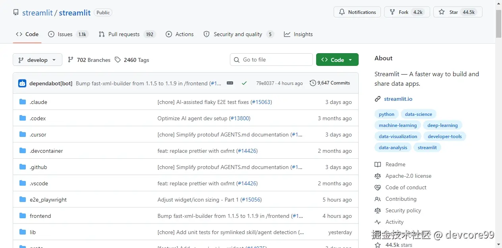Open the .github folder
This screenshot has width=502, height=248.
click(x=38, y=167)
